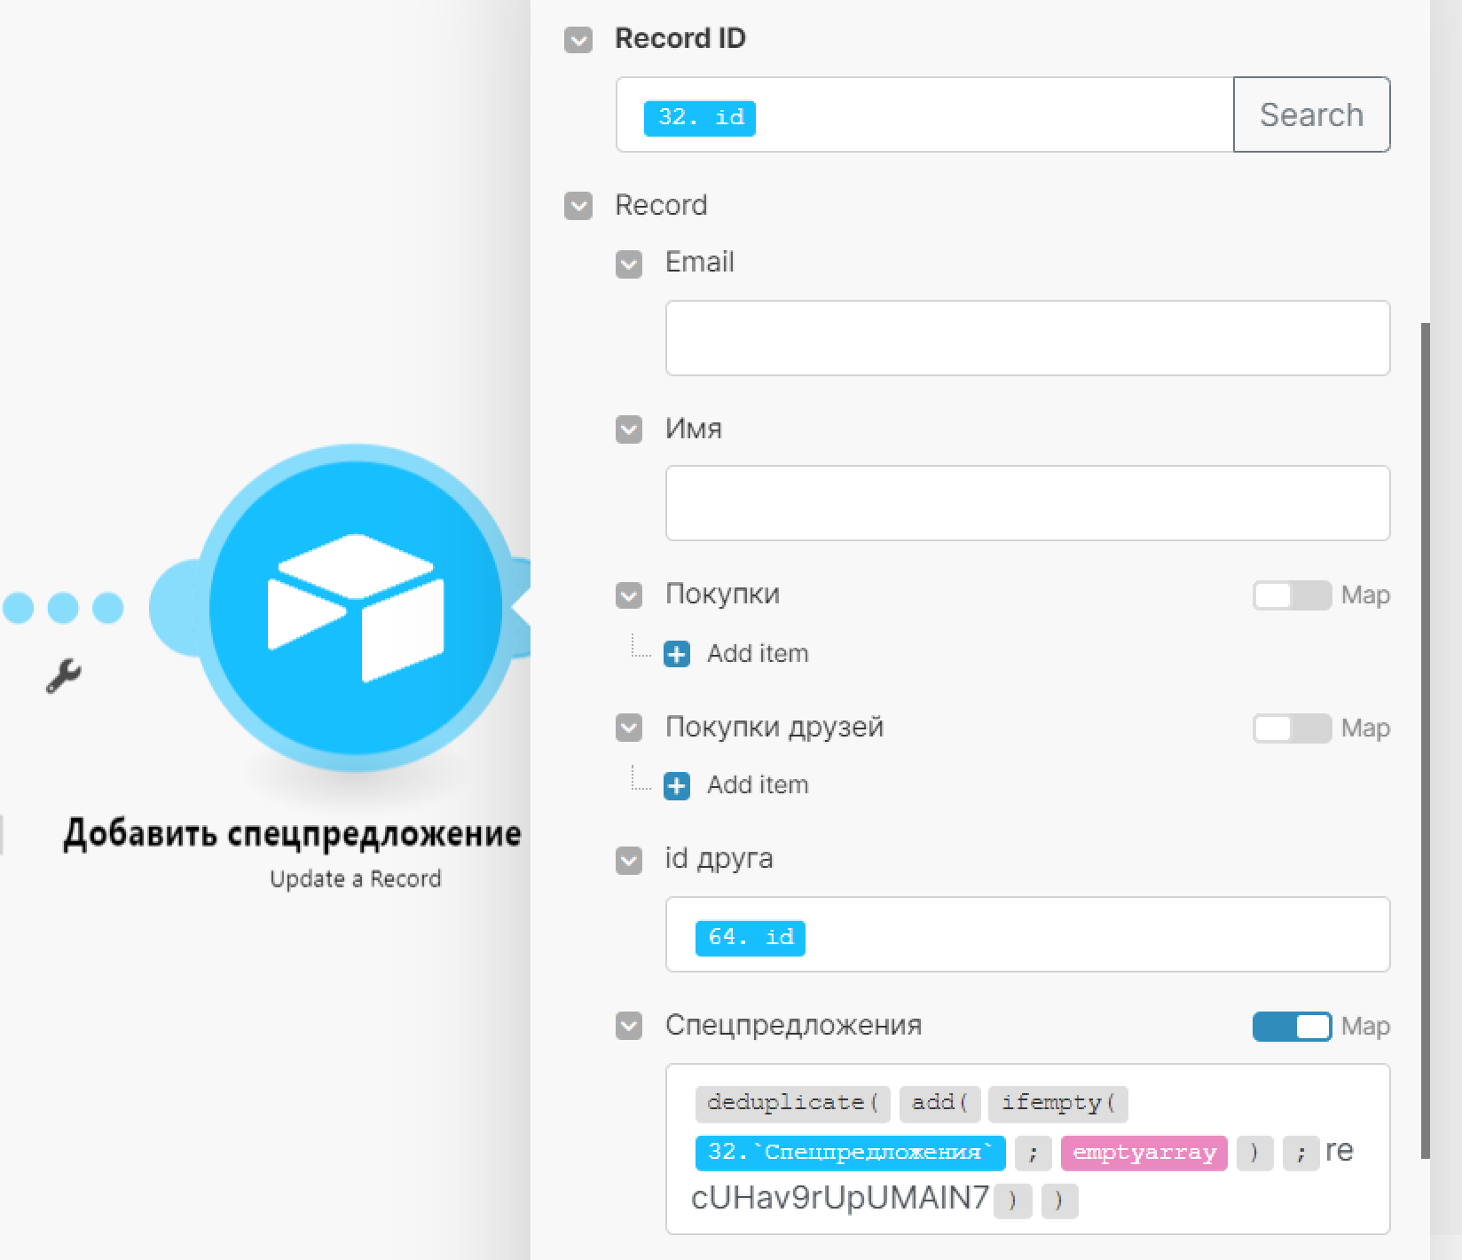The width and height of the screenshot is (1462, 1260).
Task: Collapse the id друга field chevron
Action: (x=629, y=860)
